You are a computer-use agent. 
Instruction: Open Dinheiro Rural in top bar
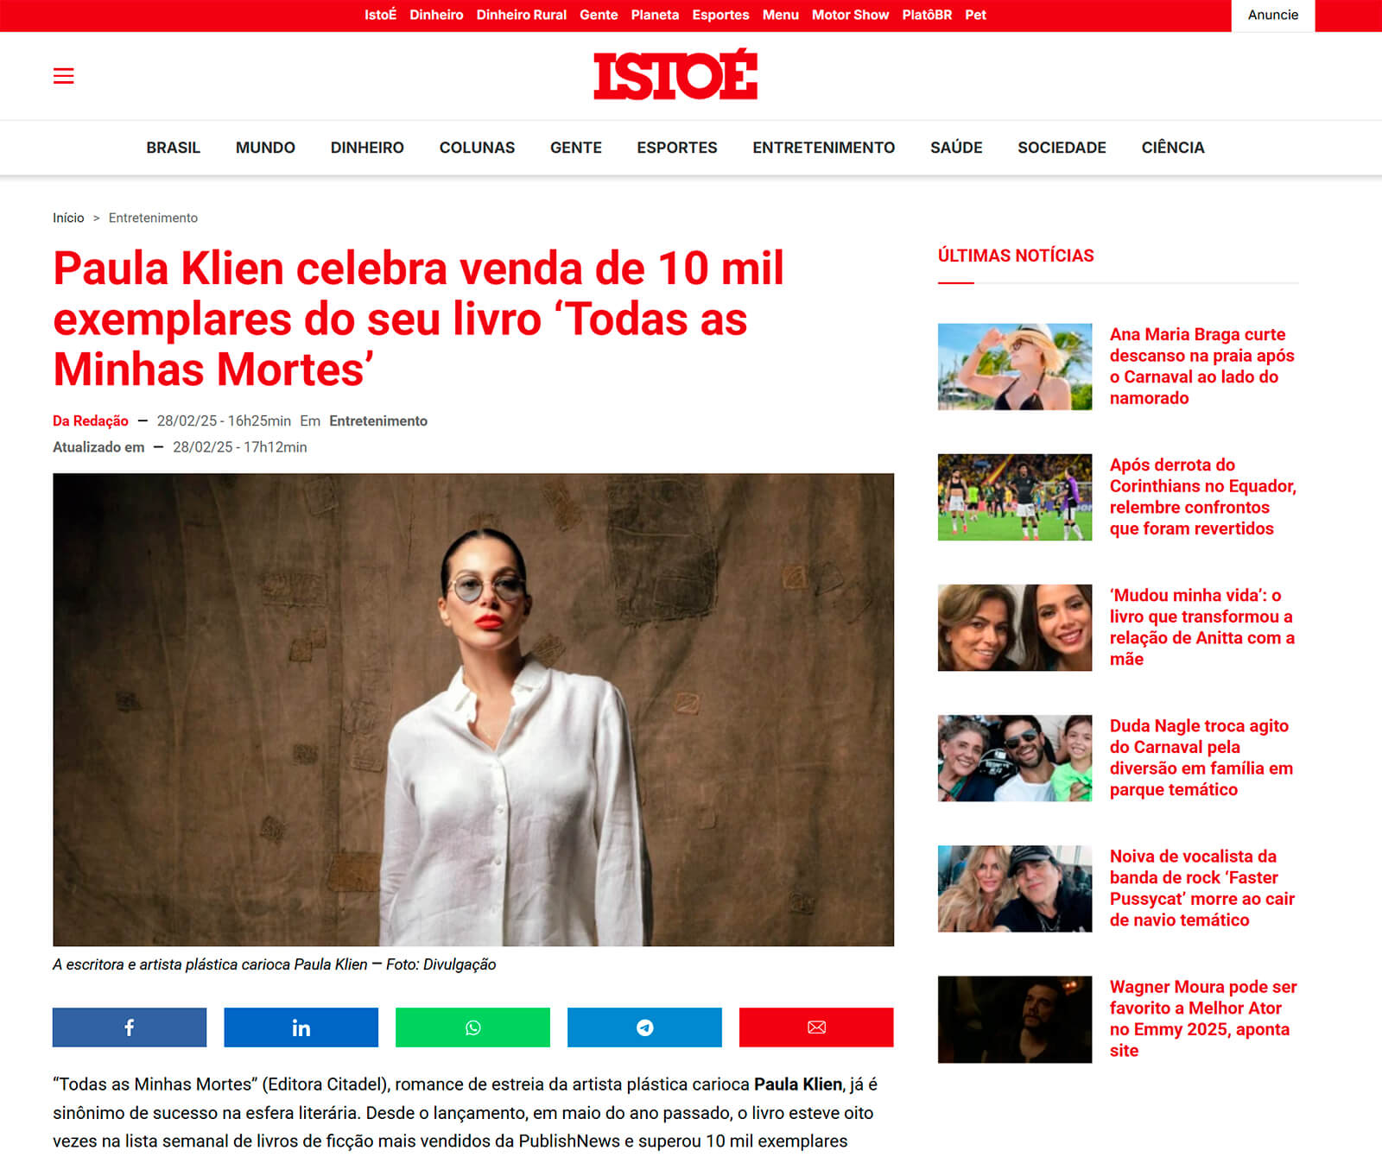pos(521,15)
